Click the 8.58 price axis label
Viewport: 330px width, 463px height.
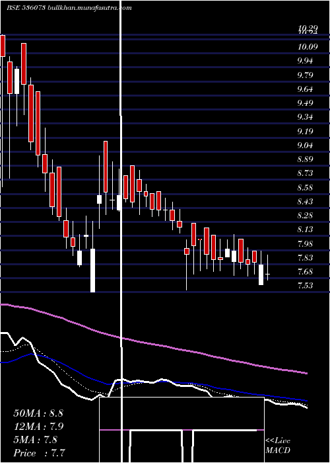click(305, 188)
